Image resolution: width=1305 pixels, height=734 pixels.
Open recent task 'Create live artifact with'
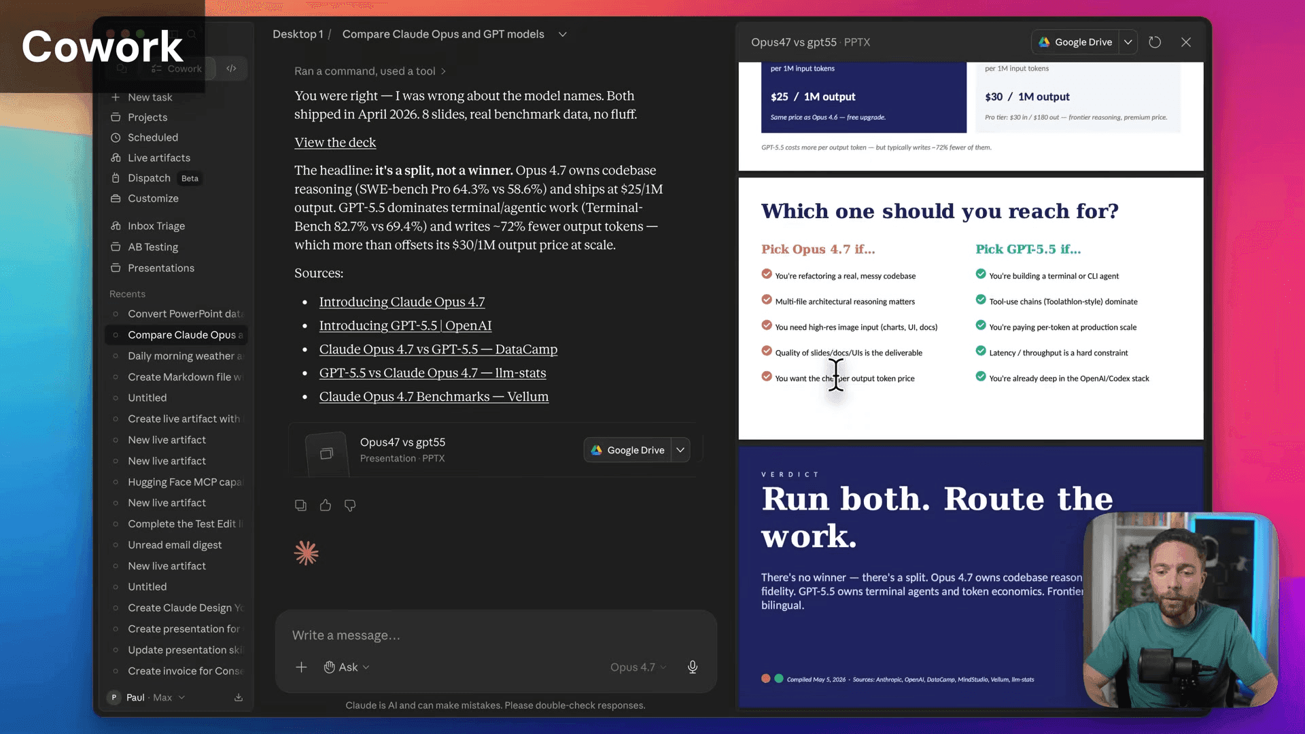pos(176,419)
